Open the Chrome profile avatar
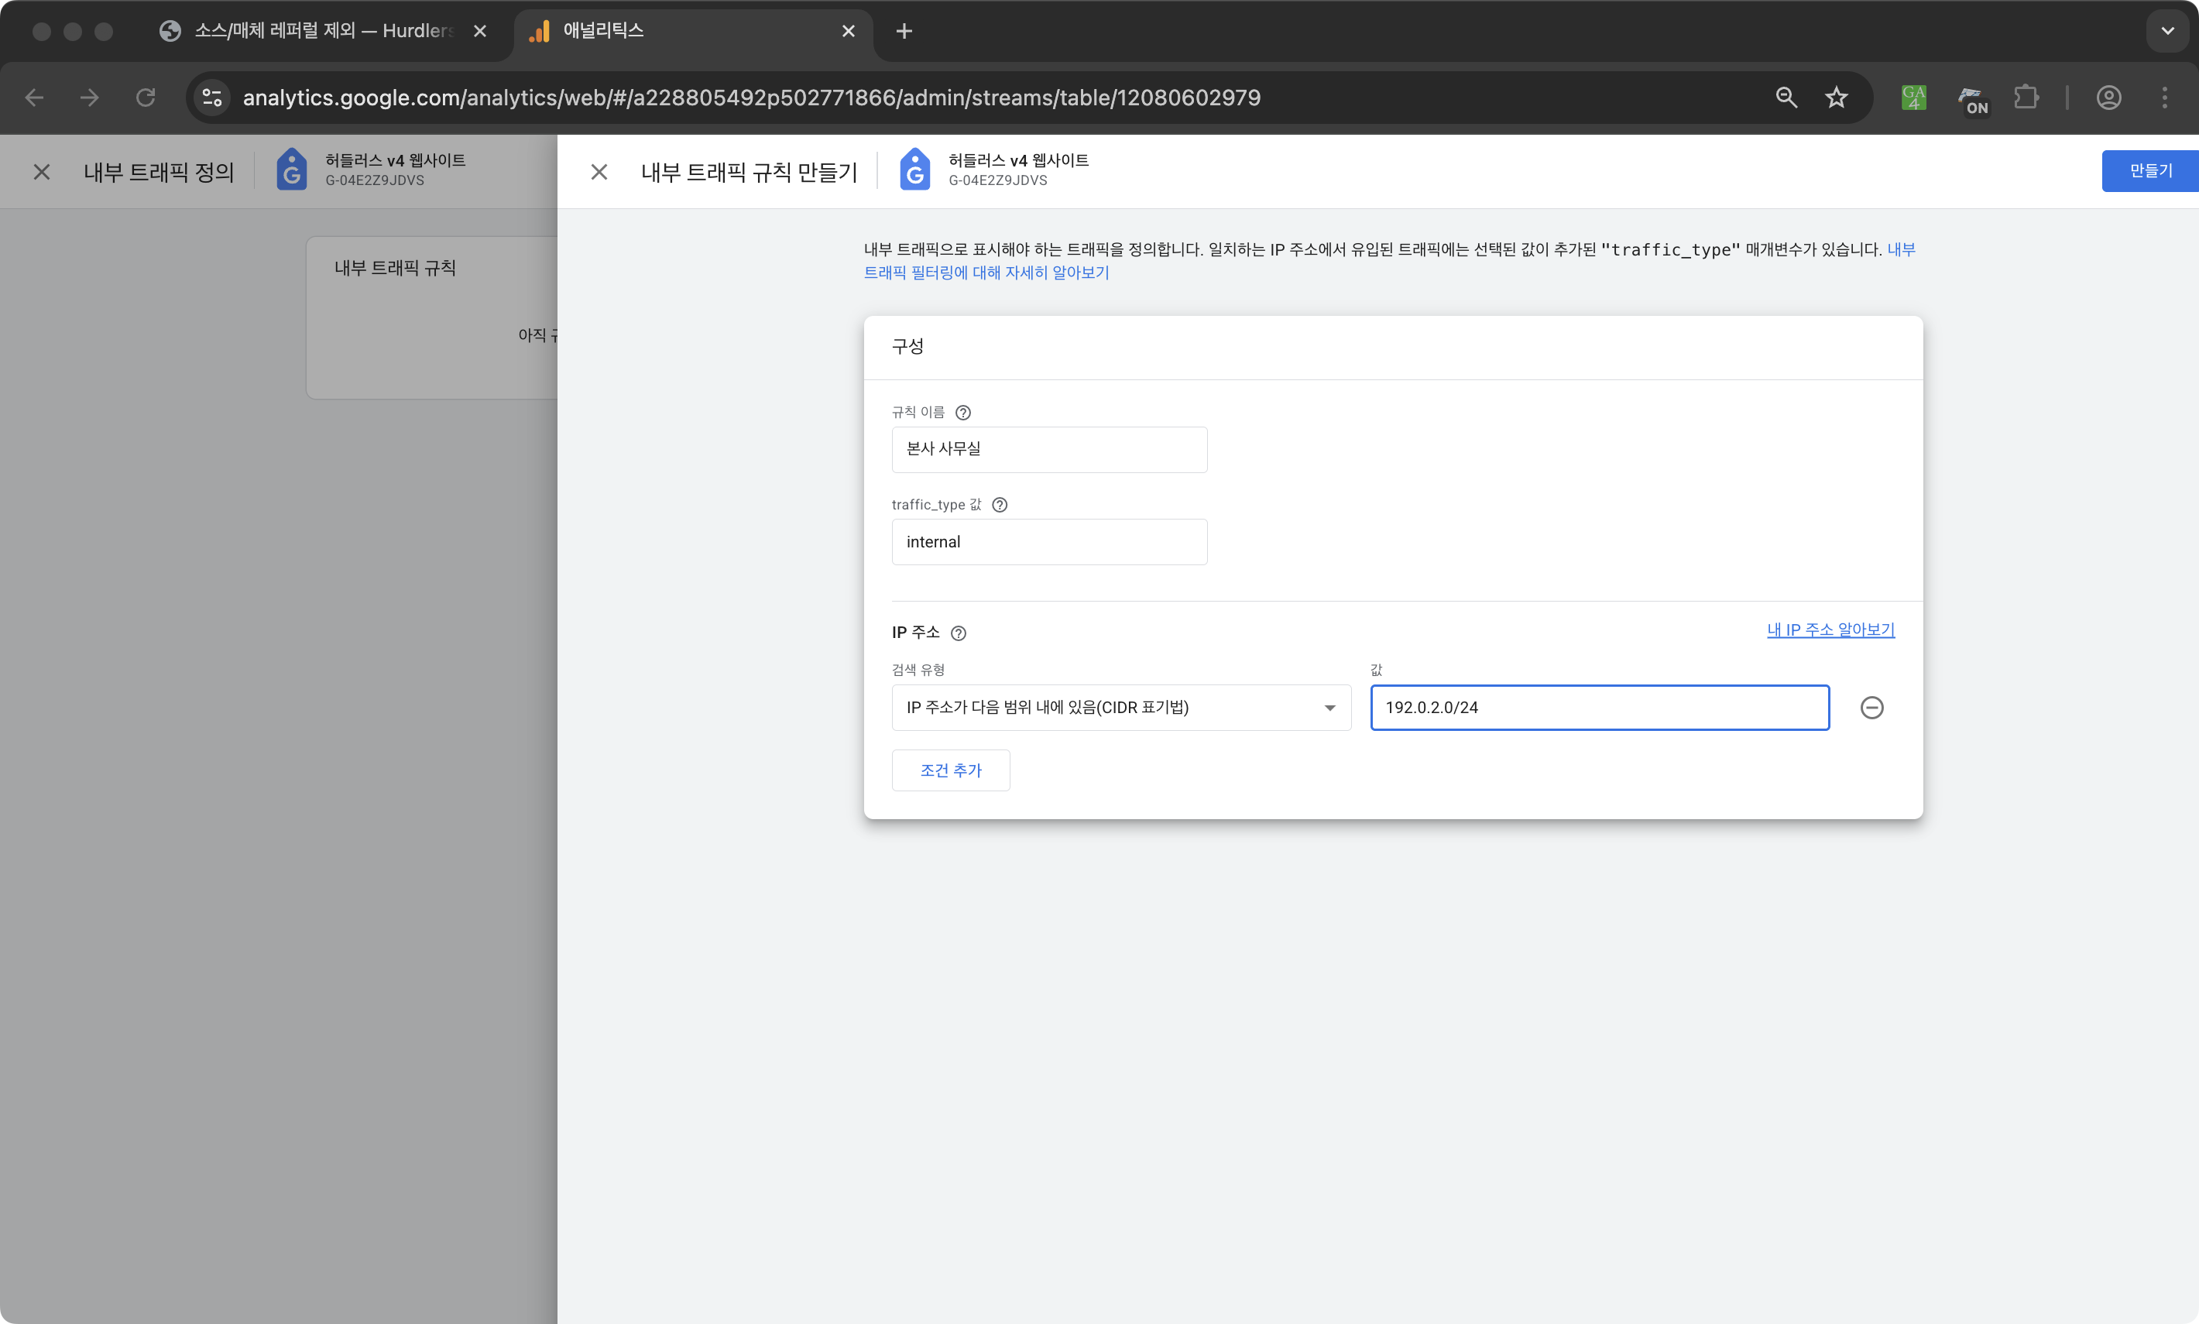 [x=2109, y=98]
